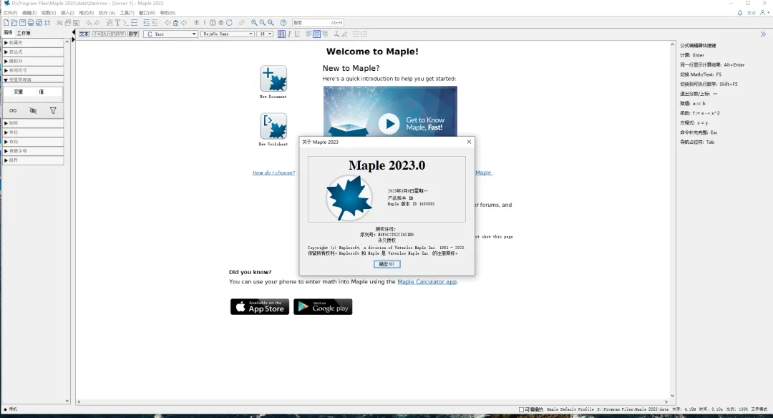Click the interrupt computation icon
The width and height of the screenshot is (773, 418).
point(213,23)
